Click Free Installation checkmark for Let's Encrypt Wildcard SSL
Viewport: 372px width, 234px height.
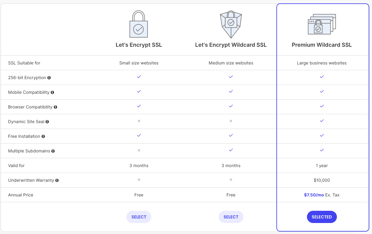tap(231, 135)
